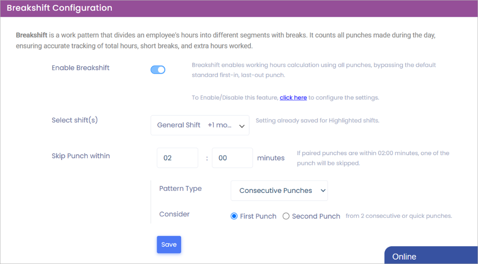Open the General Shift selection dropdown

[200, 125]
